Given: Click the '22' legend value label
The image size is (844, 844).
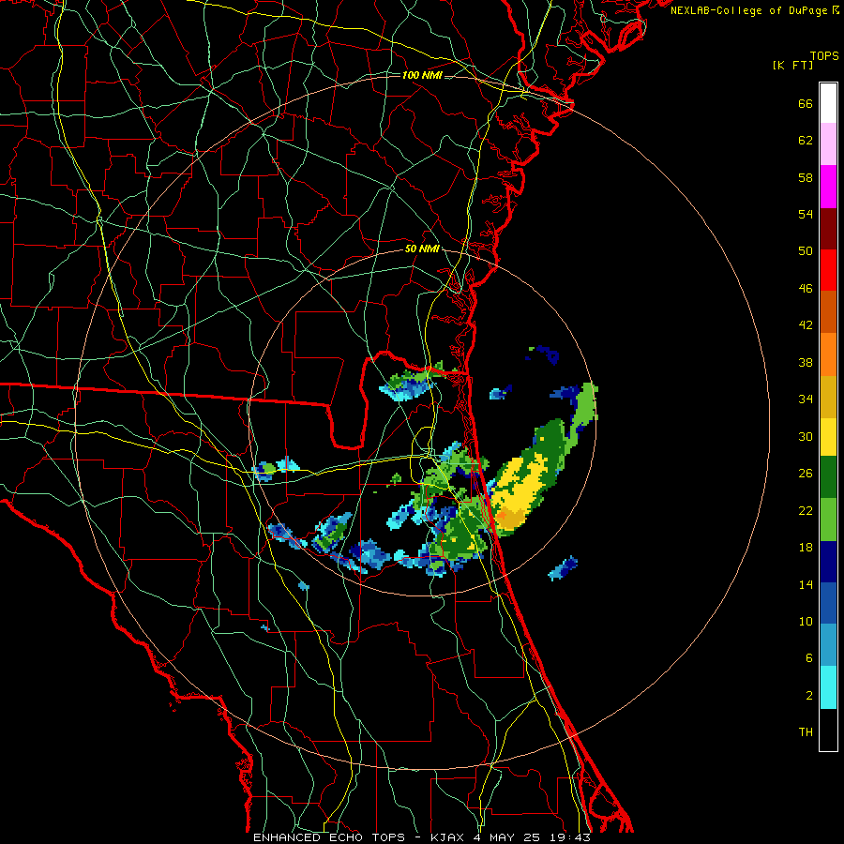Looking at the screenshot, I should coord(806,511).
